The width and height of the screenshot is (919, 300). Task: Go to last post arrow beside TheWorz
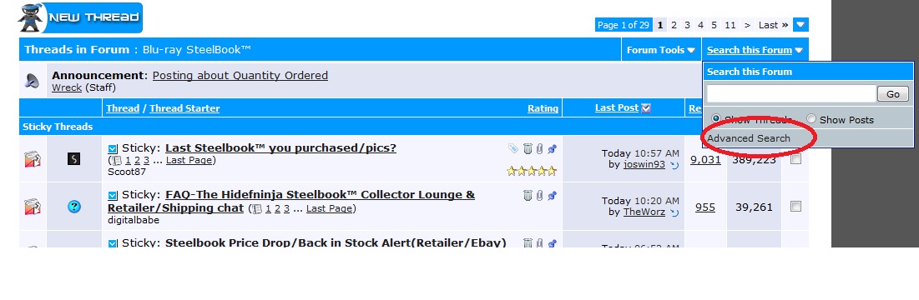pos(674,212)
